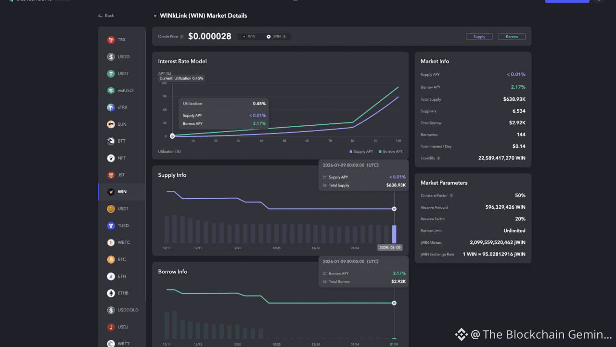Click the Liquidity help tooltip icon
Screen dimensions: 616x347
coord(438,158)
